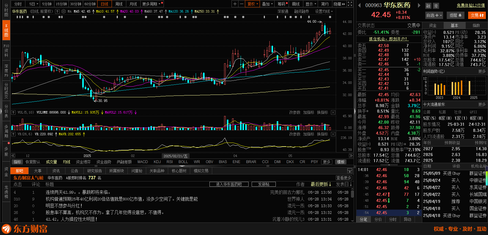Open 深度F9 in the sidebar
This screenshot has width=488, height=235.
point(6,70)
